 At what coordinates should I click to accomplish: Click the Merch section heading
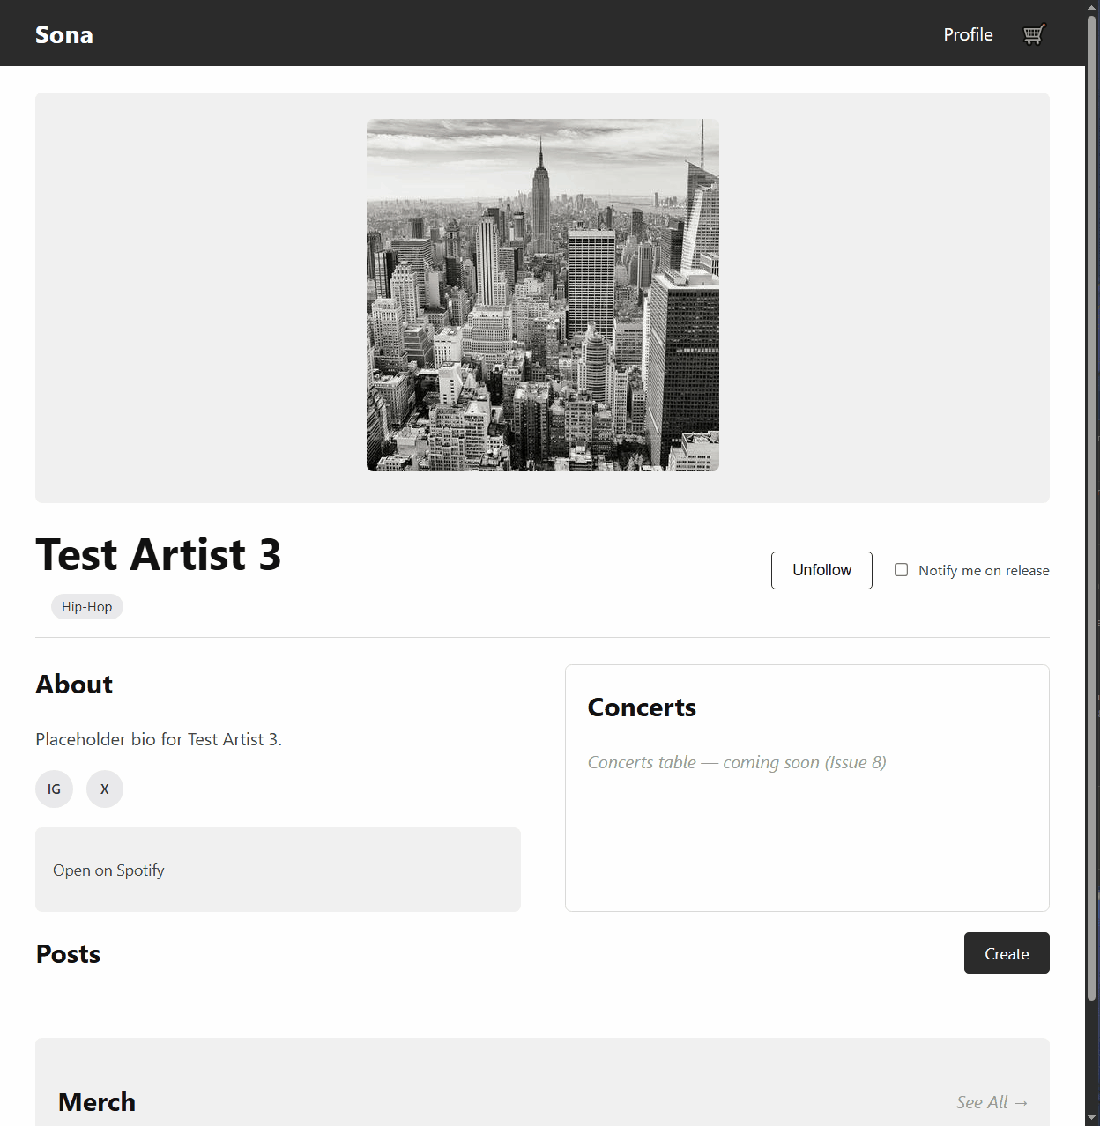pyautogui.click(x=97, y=1102)
